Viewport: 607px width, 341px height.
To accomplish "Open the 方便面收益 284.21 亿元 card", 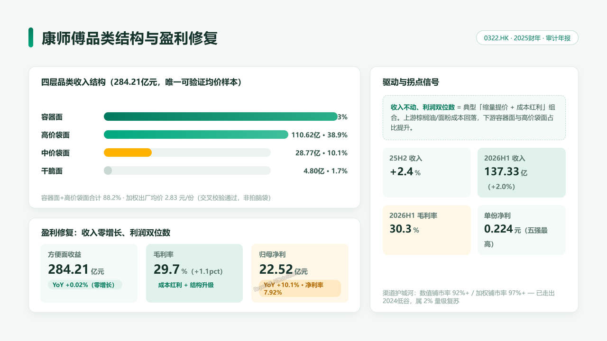I will 89,273.
